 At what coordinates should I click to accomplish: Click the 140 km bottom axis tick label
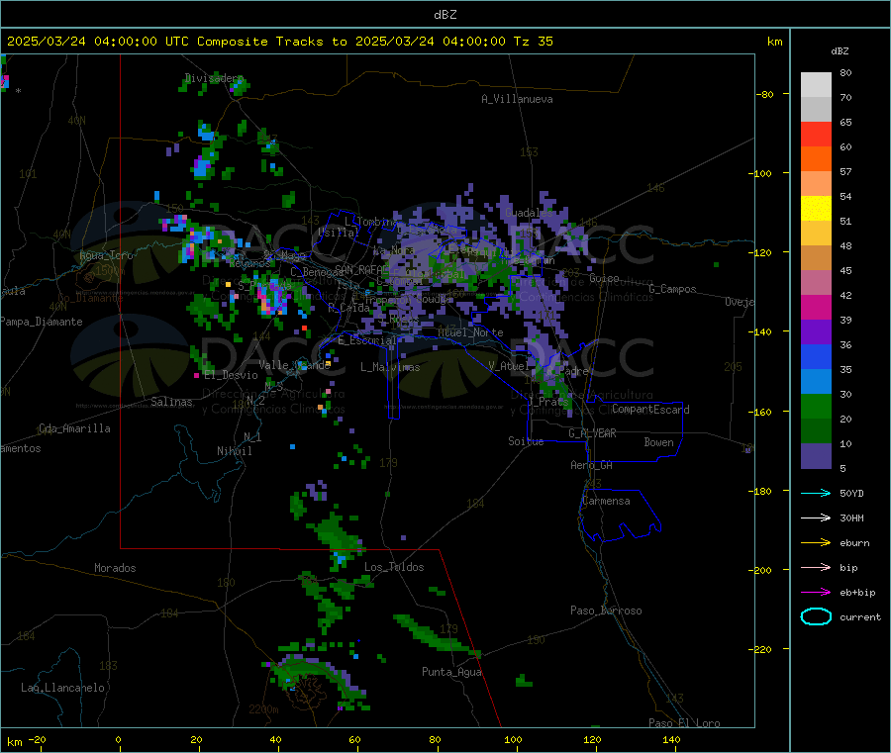(671, 739)
